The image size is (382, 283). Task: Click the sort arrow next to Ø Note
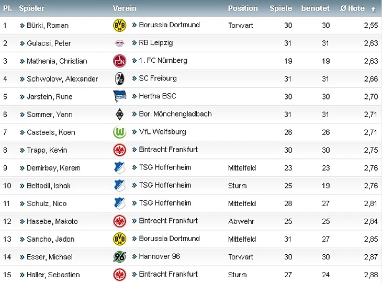373,9
